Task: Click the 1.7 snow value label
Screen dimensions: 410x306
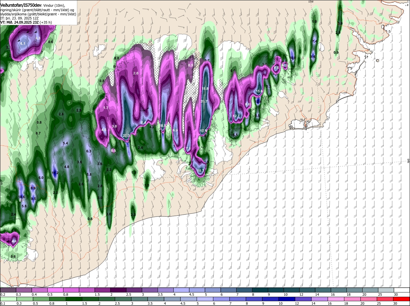Action: [106, 108]
